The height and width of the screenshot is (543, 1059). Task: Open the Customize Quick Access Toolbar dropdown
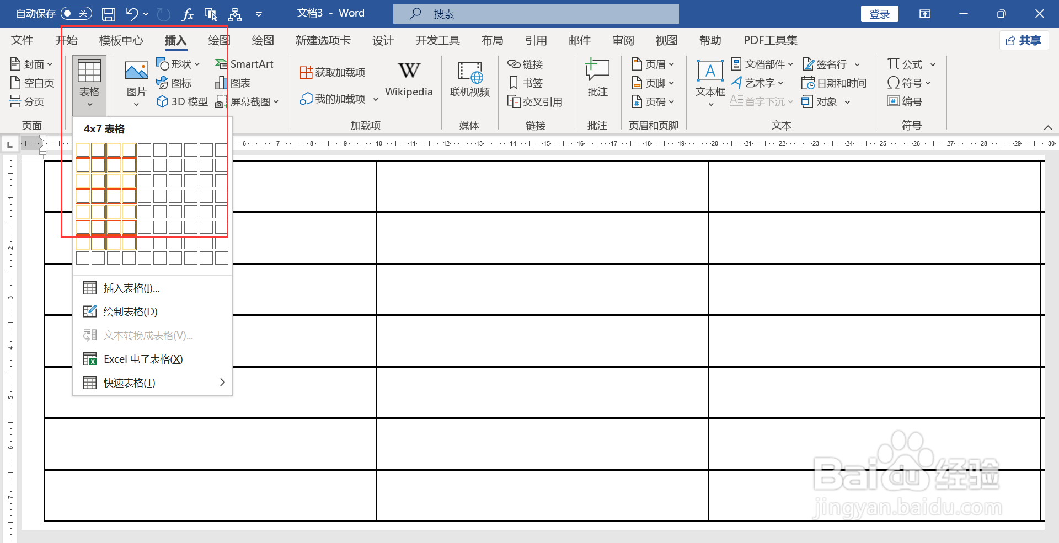259,14
